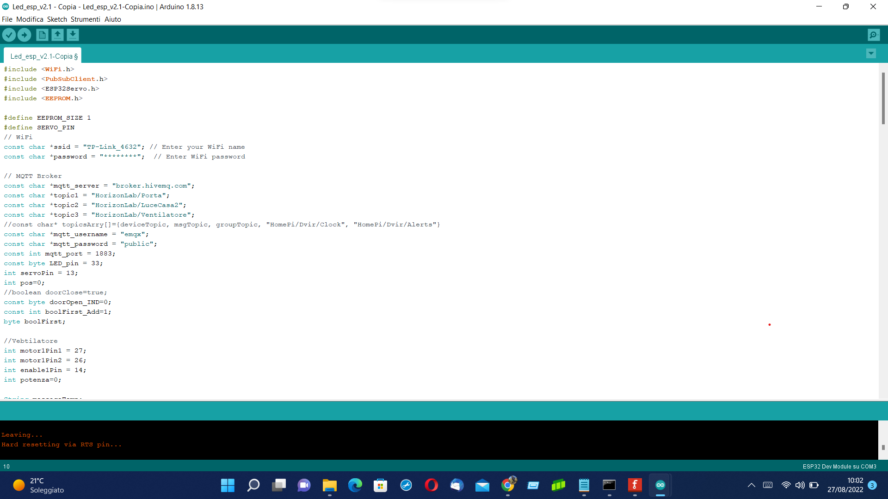
Task: Open the File menu
Action: [x=7, y=19]
